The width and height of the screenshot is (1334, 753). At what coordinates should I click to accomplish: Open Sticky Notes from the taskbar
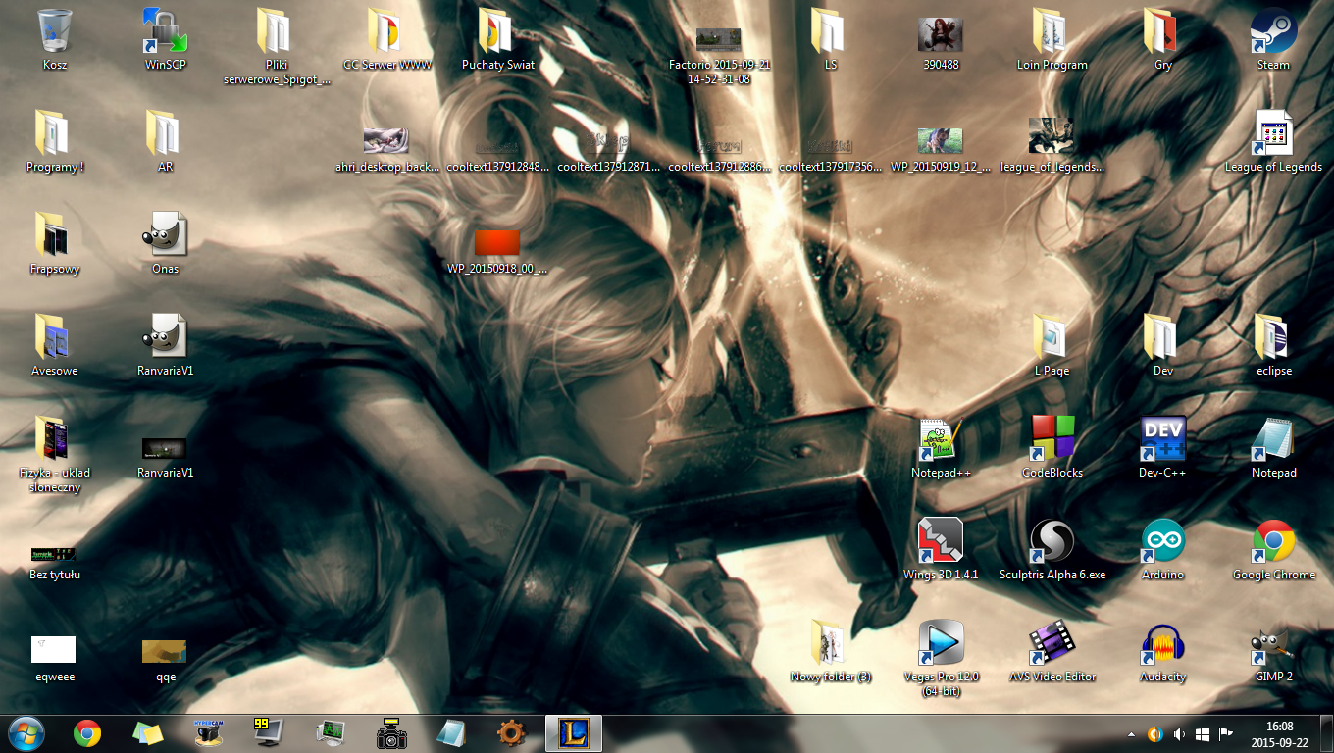click(148, 733)
